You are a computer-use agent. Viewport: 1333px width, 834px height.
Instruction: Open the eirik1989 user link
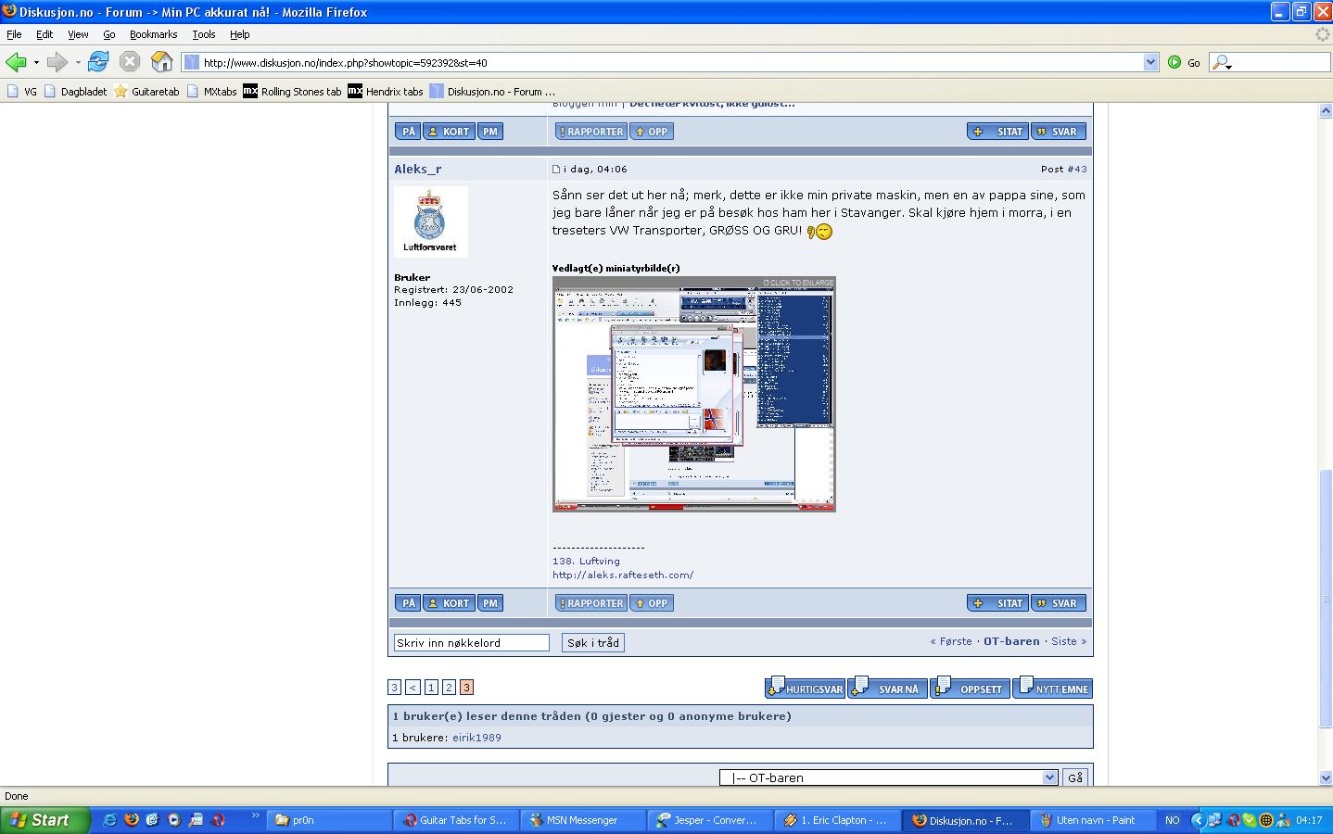(476, 738)
